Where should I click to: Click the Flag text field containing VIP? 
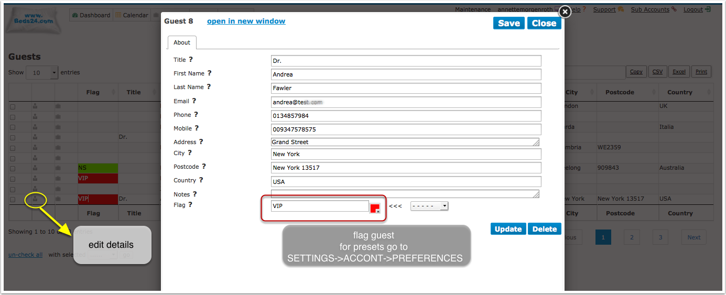click(x=320, y=206)
